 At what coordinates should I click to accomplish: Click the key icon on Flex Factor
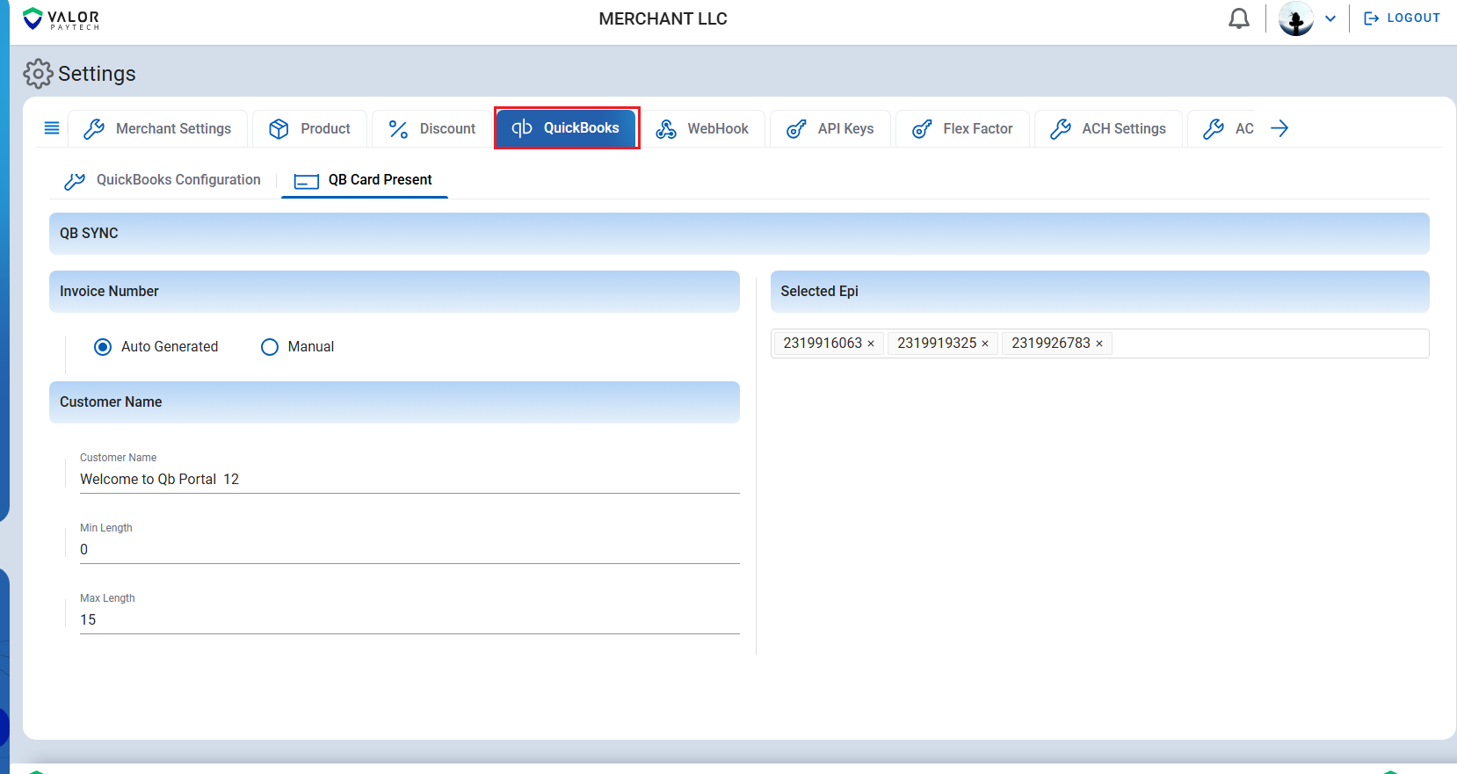pos(922,129)
